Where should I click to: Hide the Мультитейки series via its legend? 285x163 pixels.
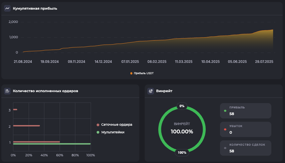[x=112, y=132]
